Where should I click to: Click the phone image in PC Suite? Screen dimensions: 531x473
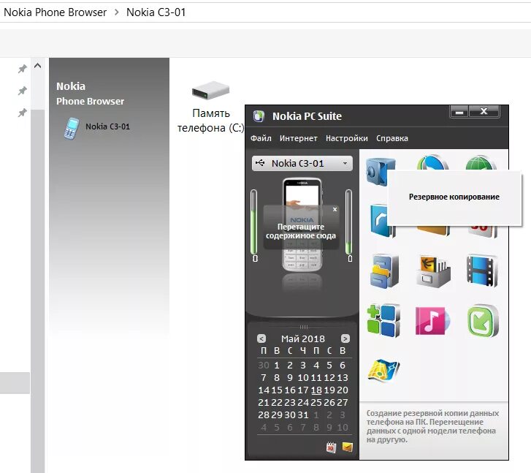302,224
